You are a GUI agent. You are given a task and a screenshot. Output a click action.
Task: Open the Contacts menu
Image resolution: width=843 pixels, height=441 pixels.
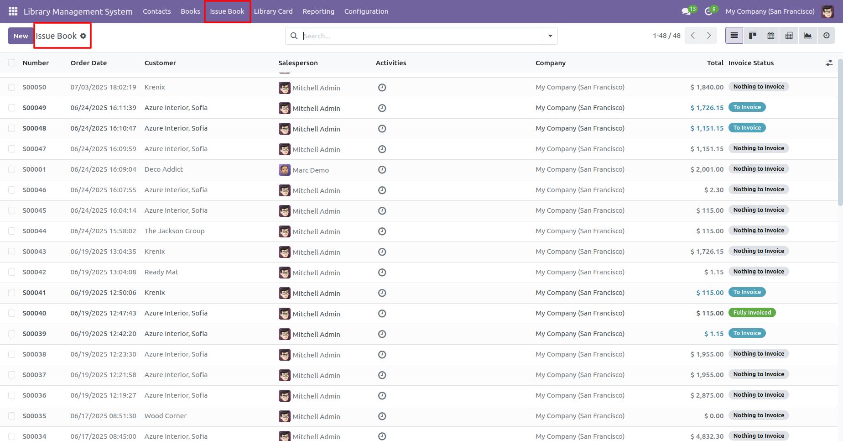point(157,11)
